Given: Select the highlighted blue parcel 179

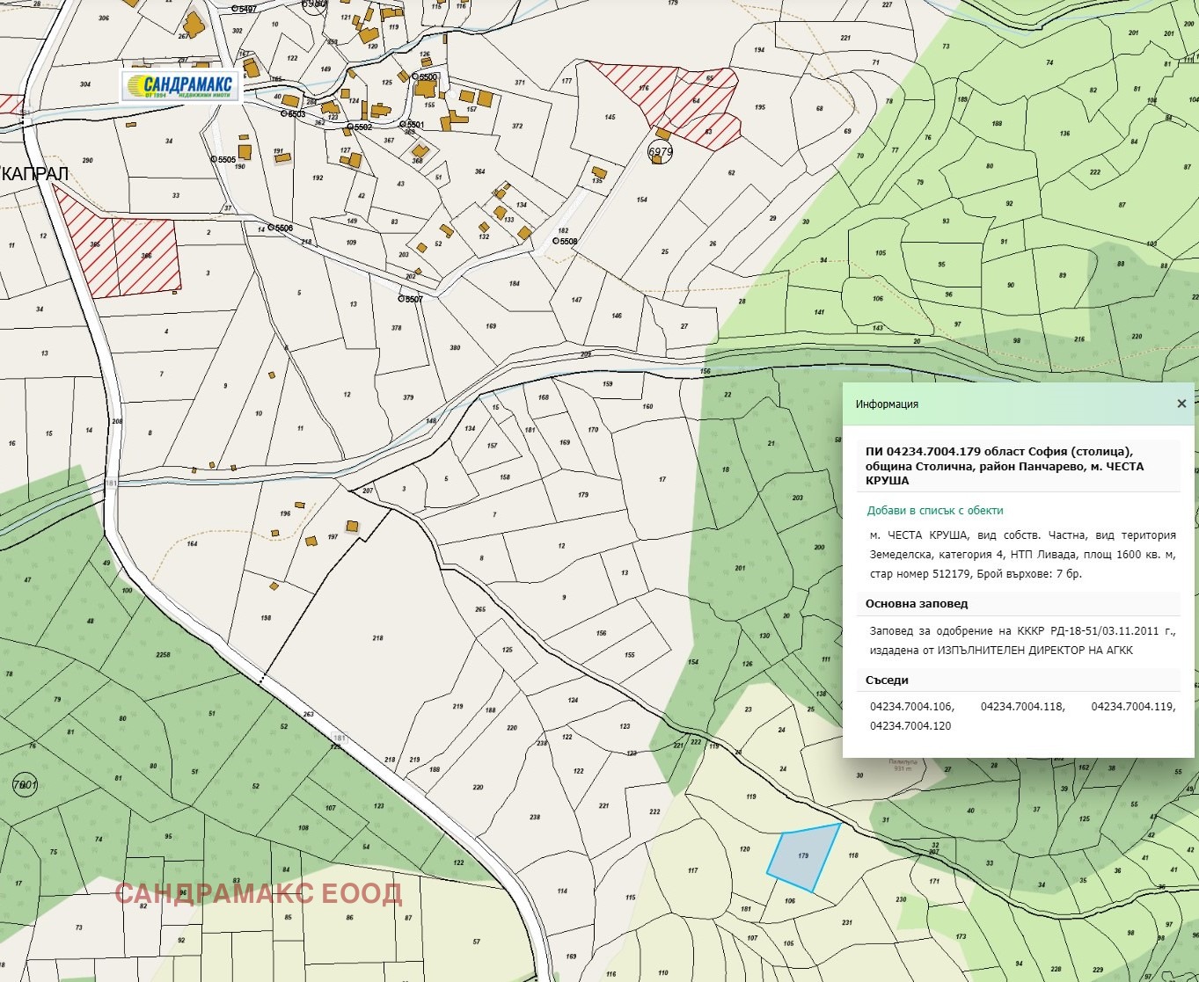Looking at the screenshot, I should (802, 859).
